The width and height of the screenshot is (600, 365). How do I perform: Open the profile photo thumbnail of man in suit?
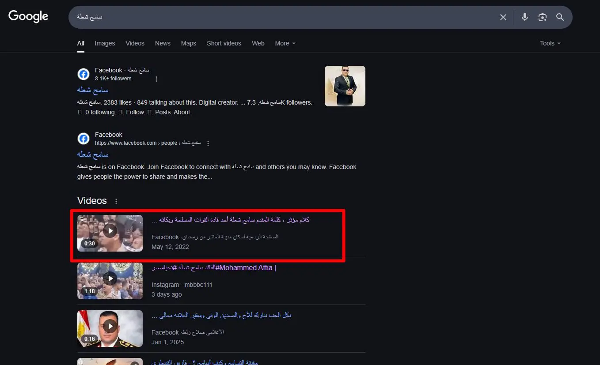pos(345,86)
